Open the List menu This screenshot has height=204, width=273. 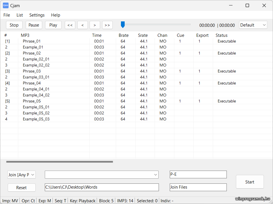[20, 15]
